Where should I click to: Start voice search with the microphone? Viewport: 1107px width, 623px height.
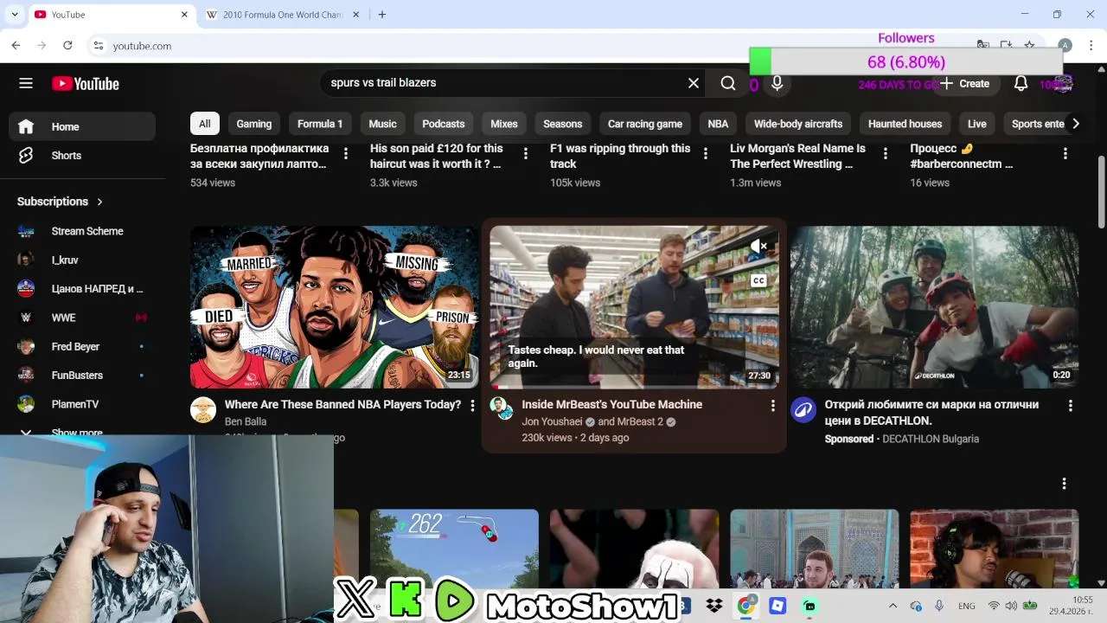pyautogui.click(x=777, y=83)
